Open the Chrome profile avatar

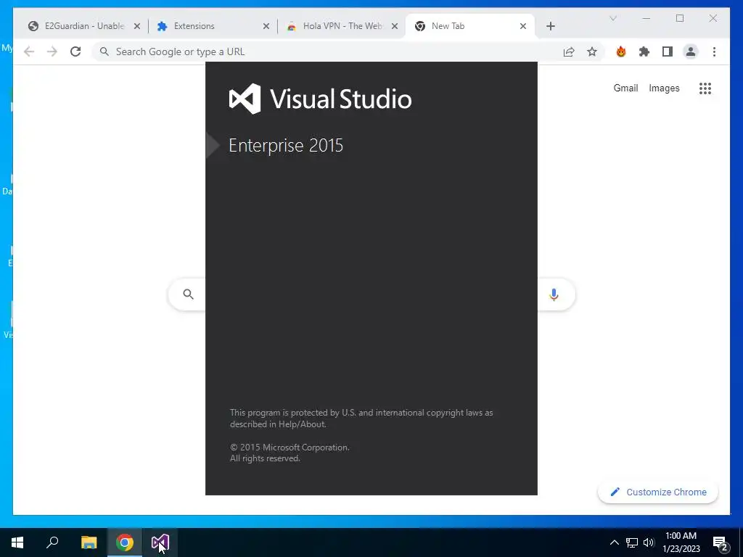point(691,51)
